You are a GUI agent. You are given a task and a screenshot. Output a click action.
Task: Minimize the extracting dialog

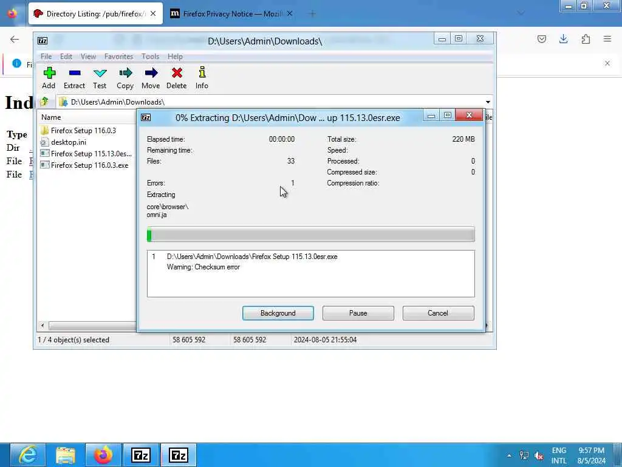(431, 116)
